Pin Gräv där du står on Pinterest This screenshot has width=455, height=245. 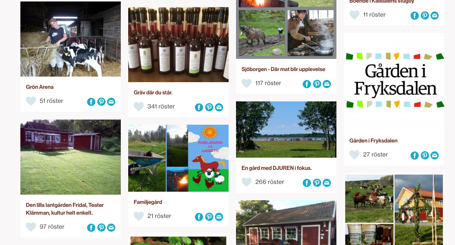209,107
